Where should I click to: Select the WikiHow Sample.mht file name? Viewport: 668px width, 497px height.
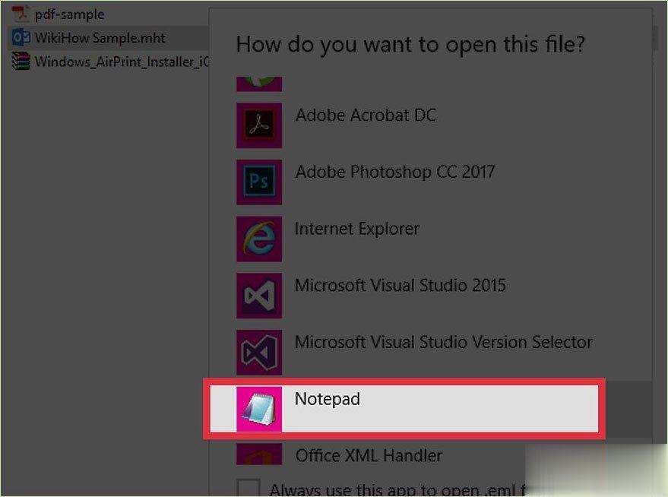[100, 38]
